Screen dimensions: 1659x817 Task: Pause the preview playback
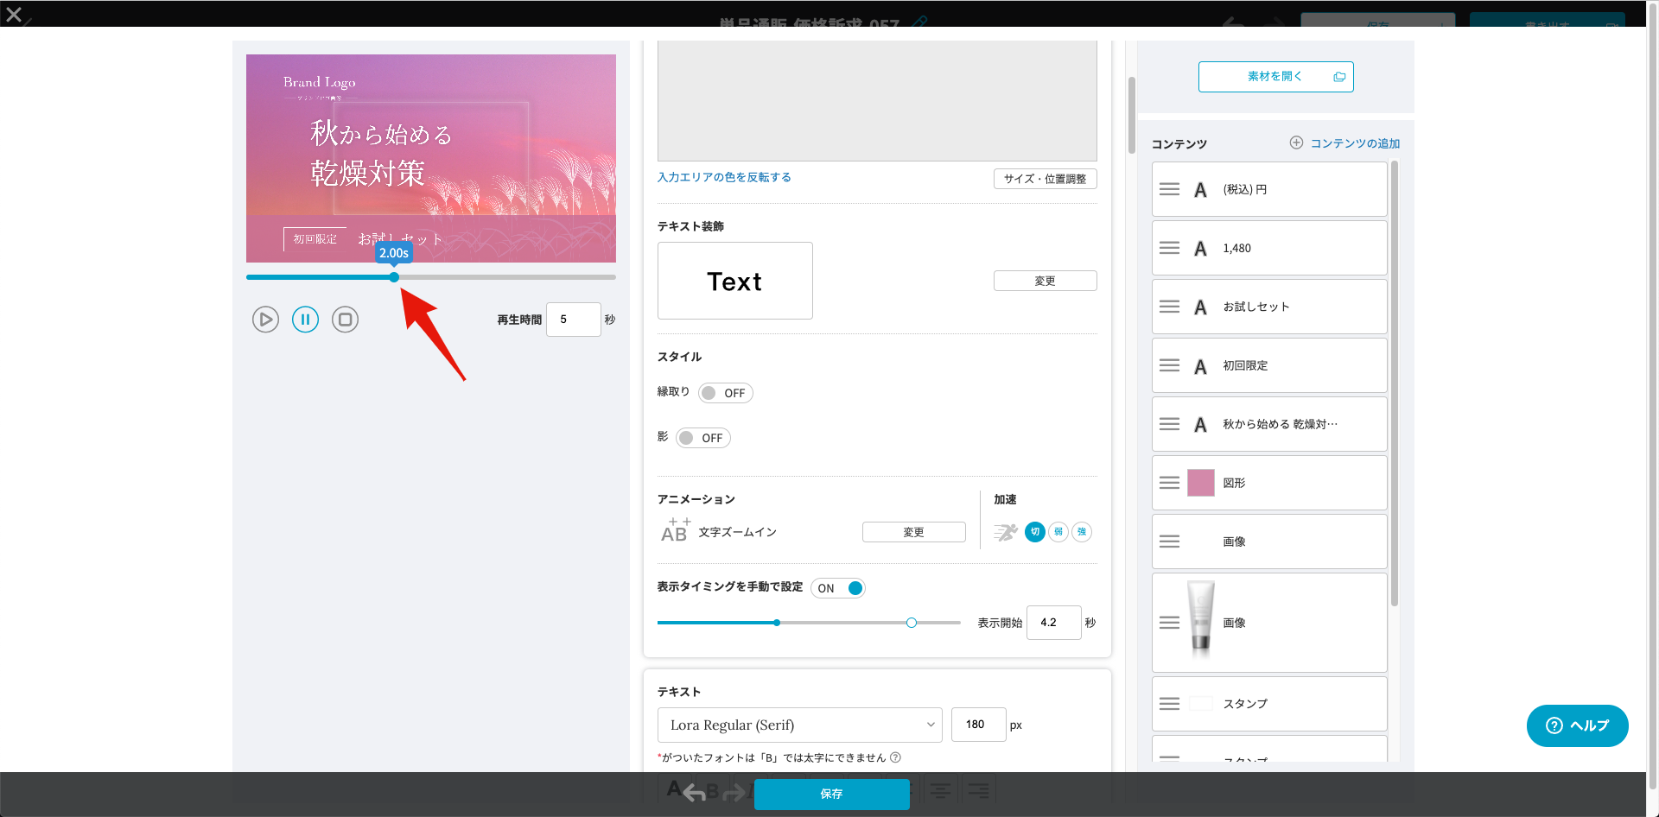pyautogui.click(x=305, y=320)
